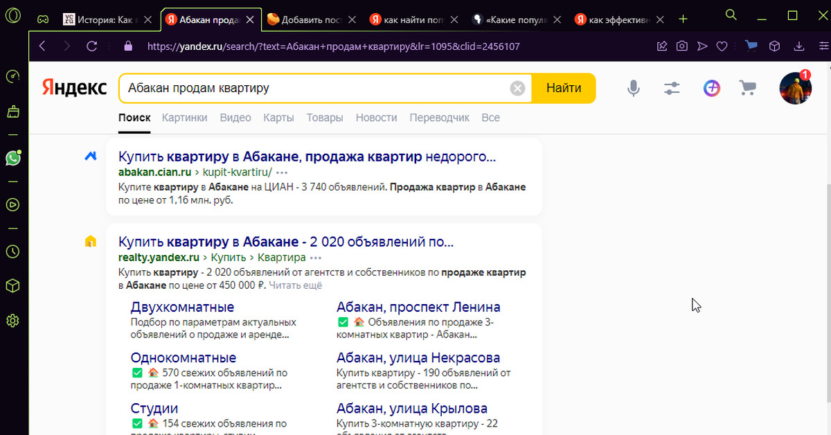Open the Новости search section
Screen dimensions: 831x435
[376, 118]
